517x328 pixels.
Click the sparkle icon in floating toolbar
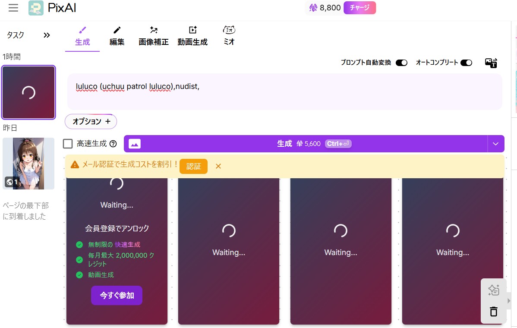[493, 290]
